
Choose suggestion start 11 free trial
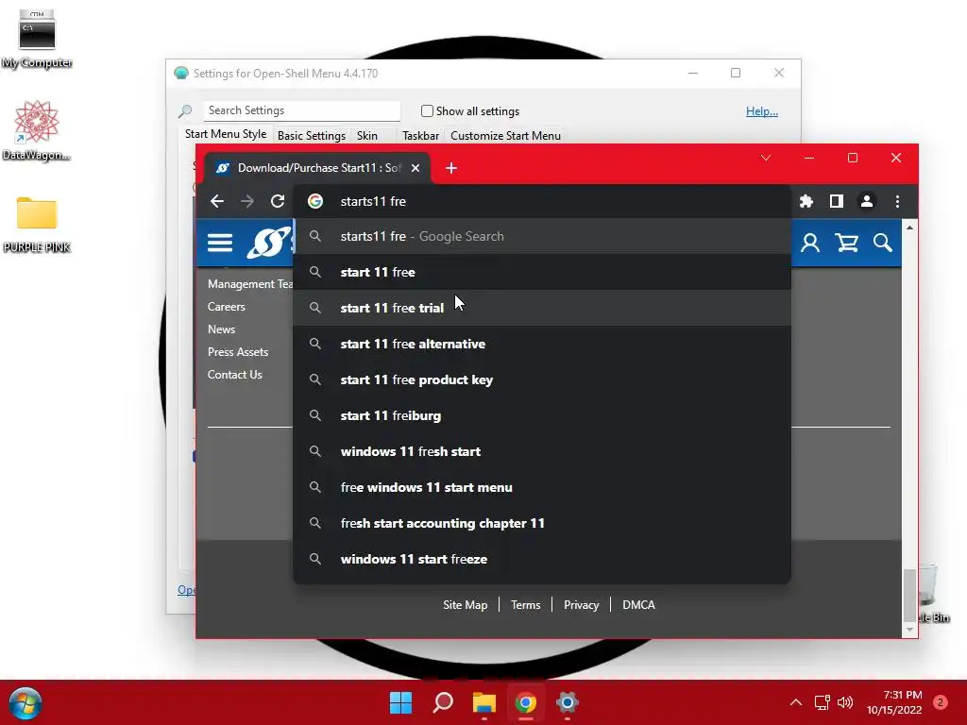click(542, 308)
